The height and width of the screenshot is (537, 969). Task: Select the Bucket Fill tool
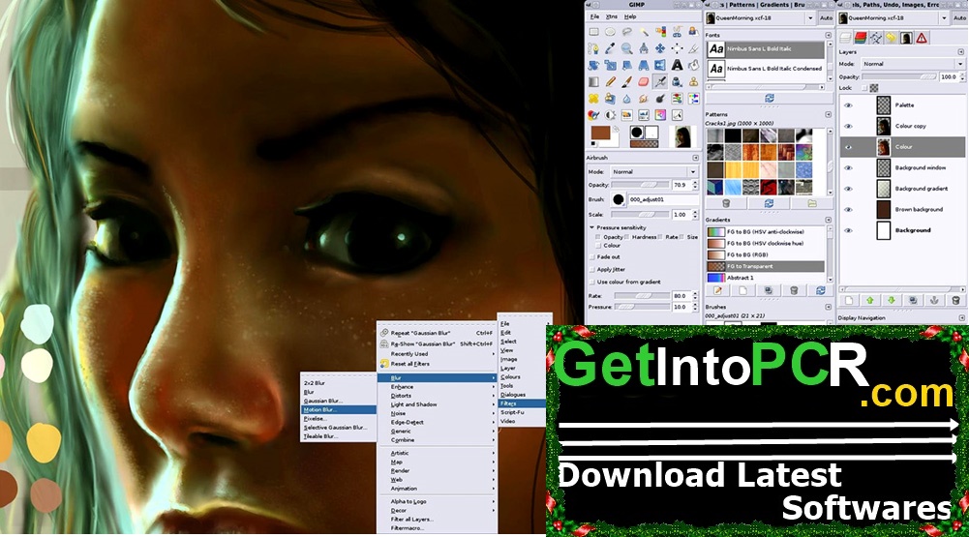694,65
